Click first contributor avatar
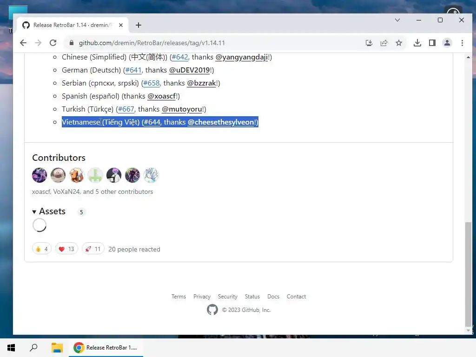 click(x=40, y=175)
